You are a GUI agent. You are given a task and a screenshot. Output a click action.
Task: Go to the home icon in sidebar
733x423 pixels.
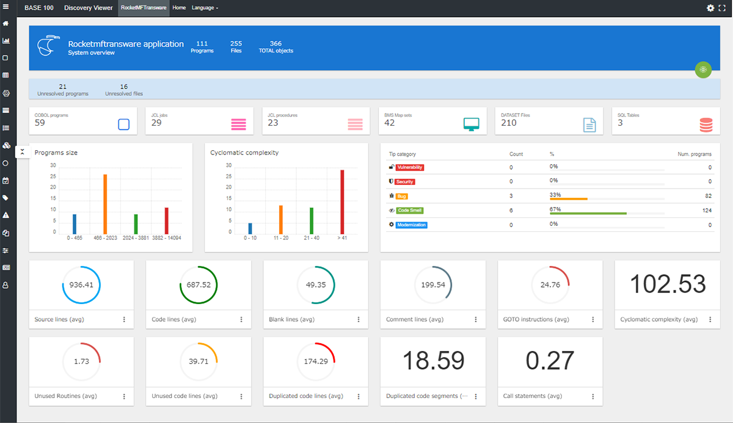(5, 24)
